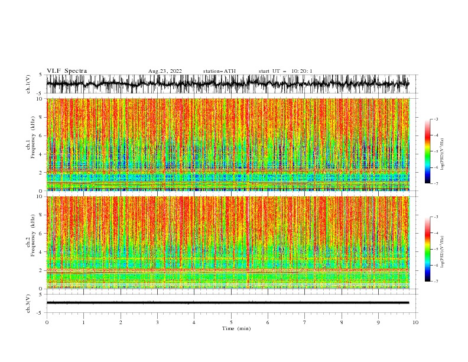This screenshot has width=468, height=362.
Task: Click the "-4" value on ch.2 color bar
Action: [435, 233]
